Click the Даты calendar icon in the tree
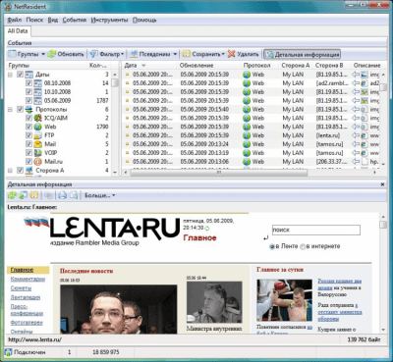Screen dimensions: 393x362 tap(29, 75)
